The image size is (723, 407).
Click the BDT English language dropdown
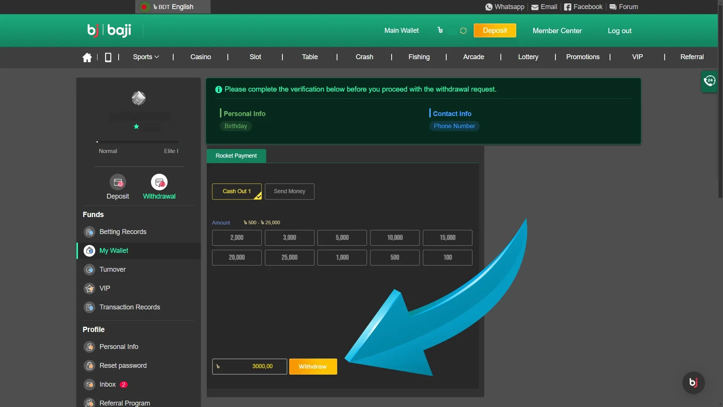(x=172, y=7)
